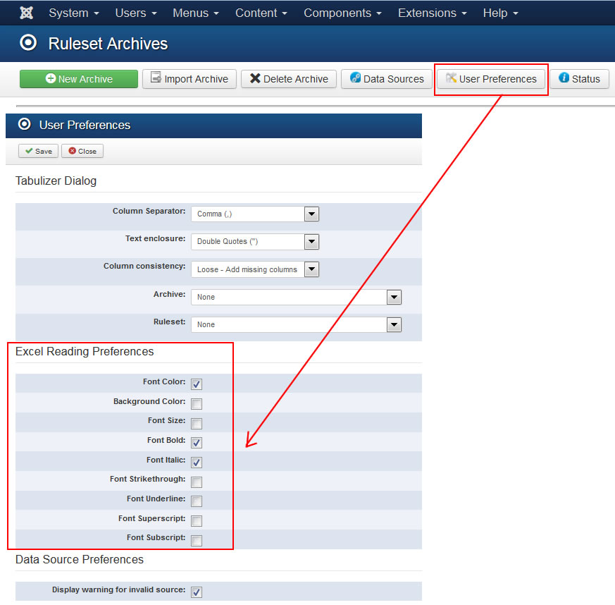Viewport: 615px width, 605px height.
Task: Enable the Background Color checkbox
Action: (x=197, y=404)
